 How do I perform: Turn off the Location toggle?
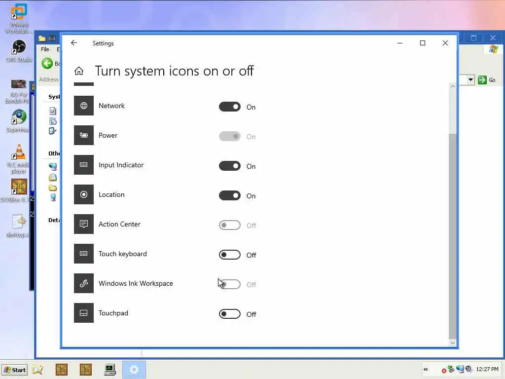[x=230, y=195]
